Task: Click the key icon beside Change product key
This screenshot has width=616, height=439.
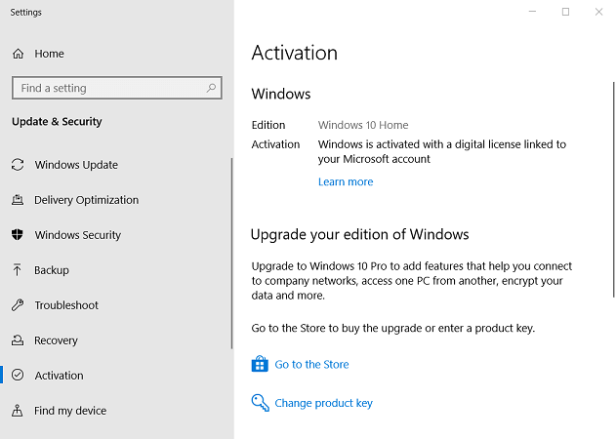Action: pos(260,402)
